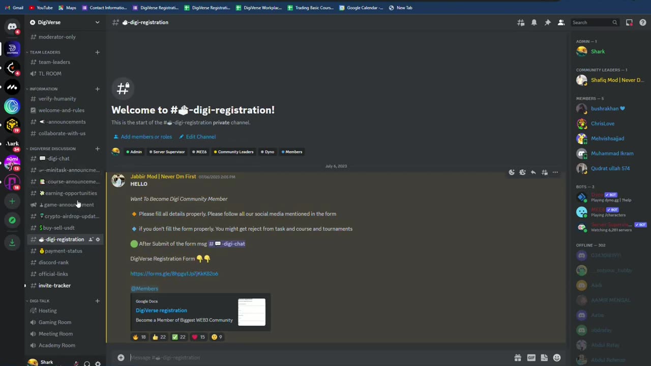Click Add members or roles link

point(142,137)
